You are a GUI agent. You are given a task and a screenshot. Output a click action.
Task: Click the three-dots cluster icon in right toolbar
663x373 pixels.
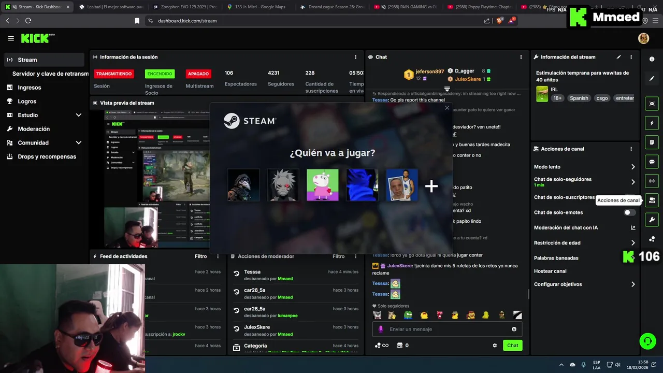pyautogui.click(x=652, y=239)
